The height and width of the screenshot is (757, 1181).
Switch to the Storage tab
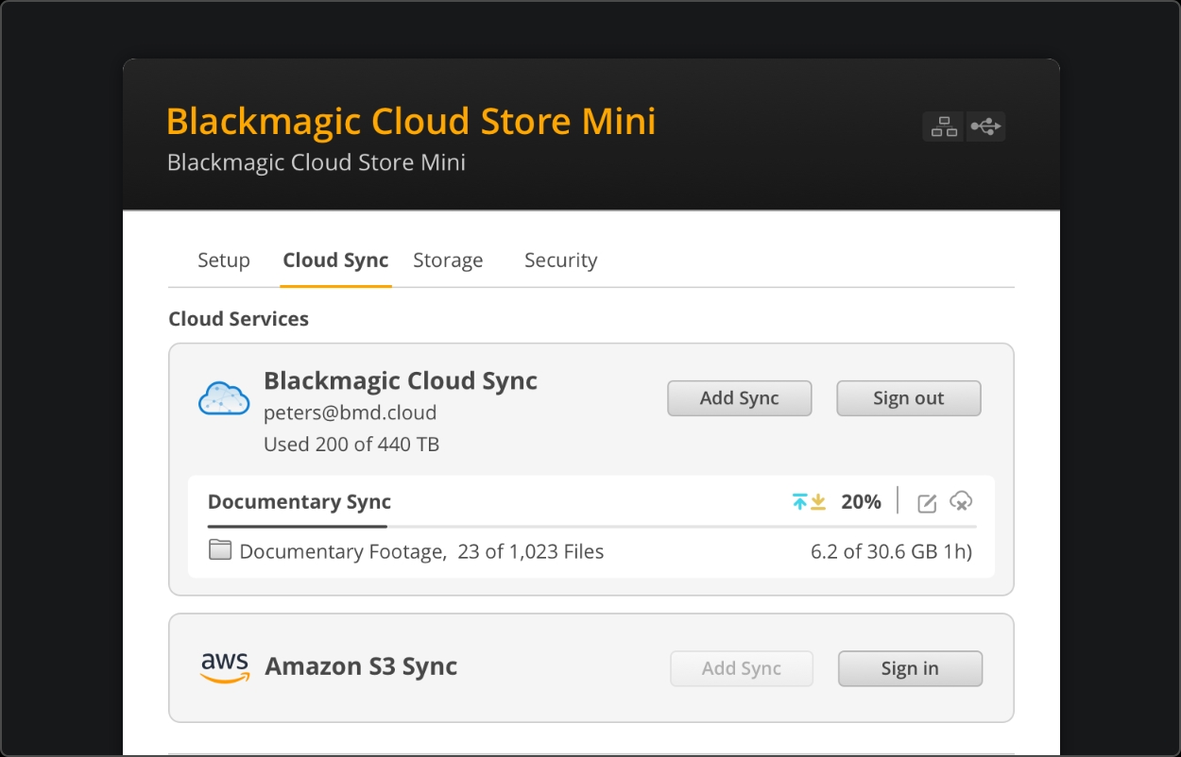(x=448, y=261)
